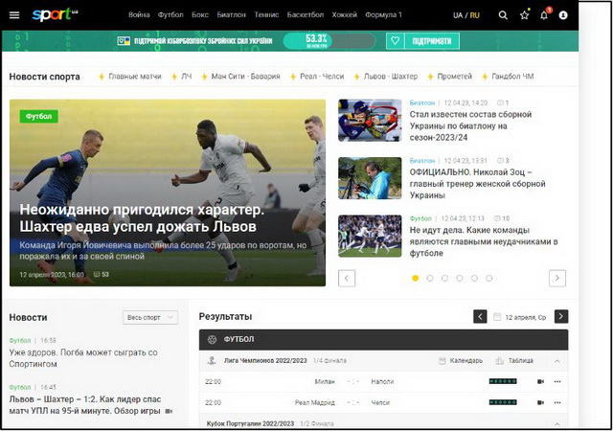The image size is (613, 431).
Task: Select fourth carousel dot
Action: point(460,278)
